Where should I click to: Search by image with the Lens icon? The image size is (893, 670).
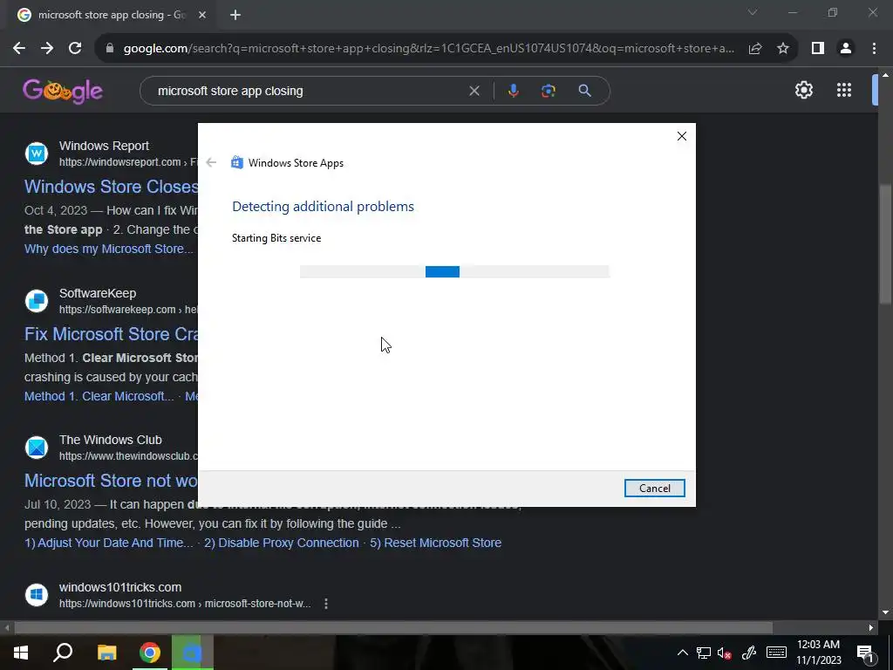(x=549, y=91)
